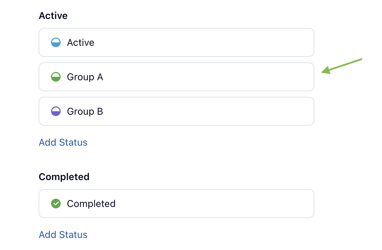Change the Group B purple color swatch

56,111
